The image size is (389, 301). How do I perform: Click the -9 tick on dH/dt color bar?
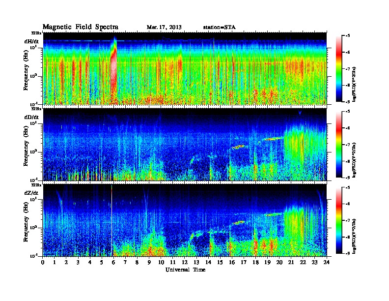pyautogui.click(x=348, y=102)
